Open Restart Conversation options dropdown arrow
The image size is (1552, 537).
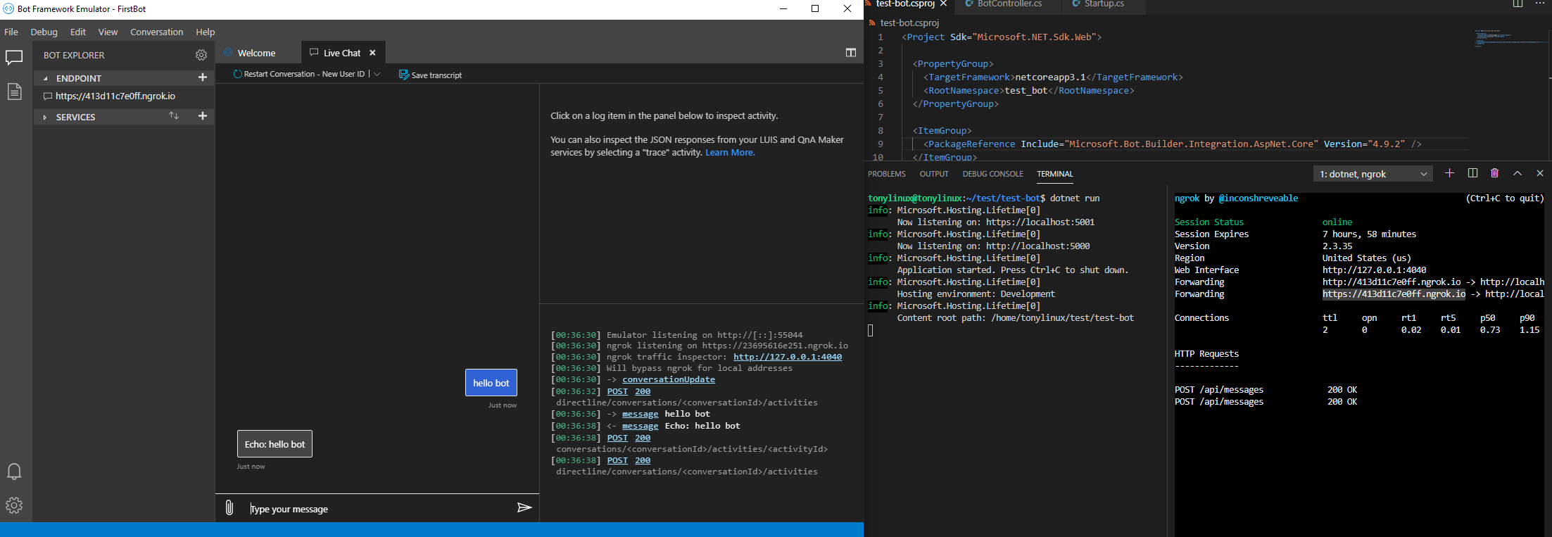tap(377, 74)
